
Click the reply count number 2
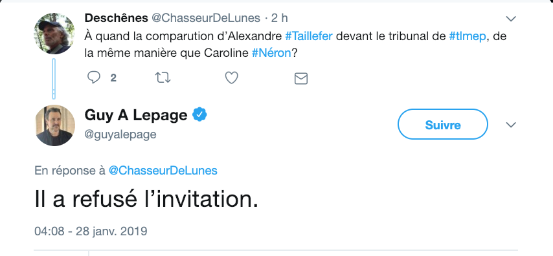click(113, 78)
